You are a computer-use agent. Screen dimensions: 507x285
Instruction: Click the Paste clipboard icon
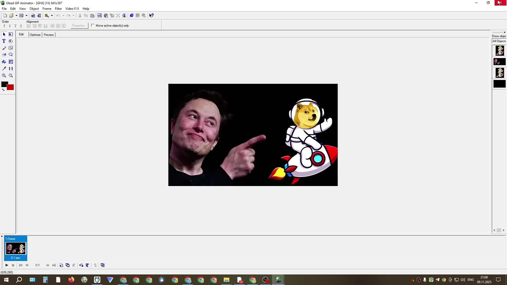[92, 15]
